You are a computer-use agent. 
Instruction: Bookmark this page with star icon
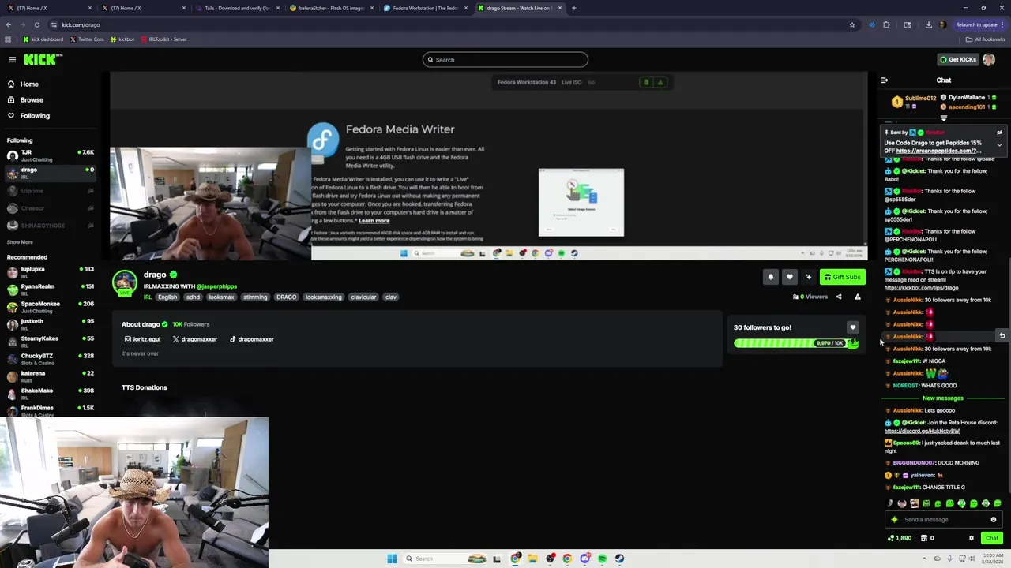point(851,24)
